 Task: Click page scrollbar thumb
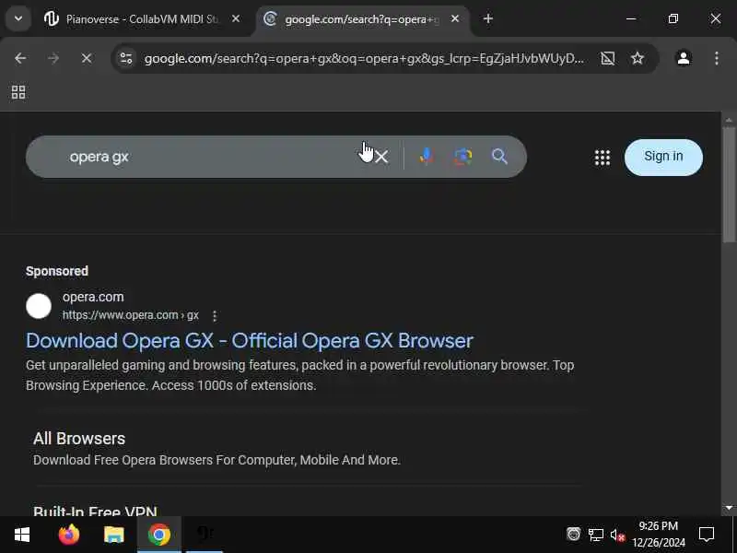pyautogui.click(x=729, y=184)
